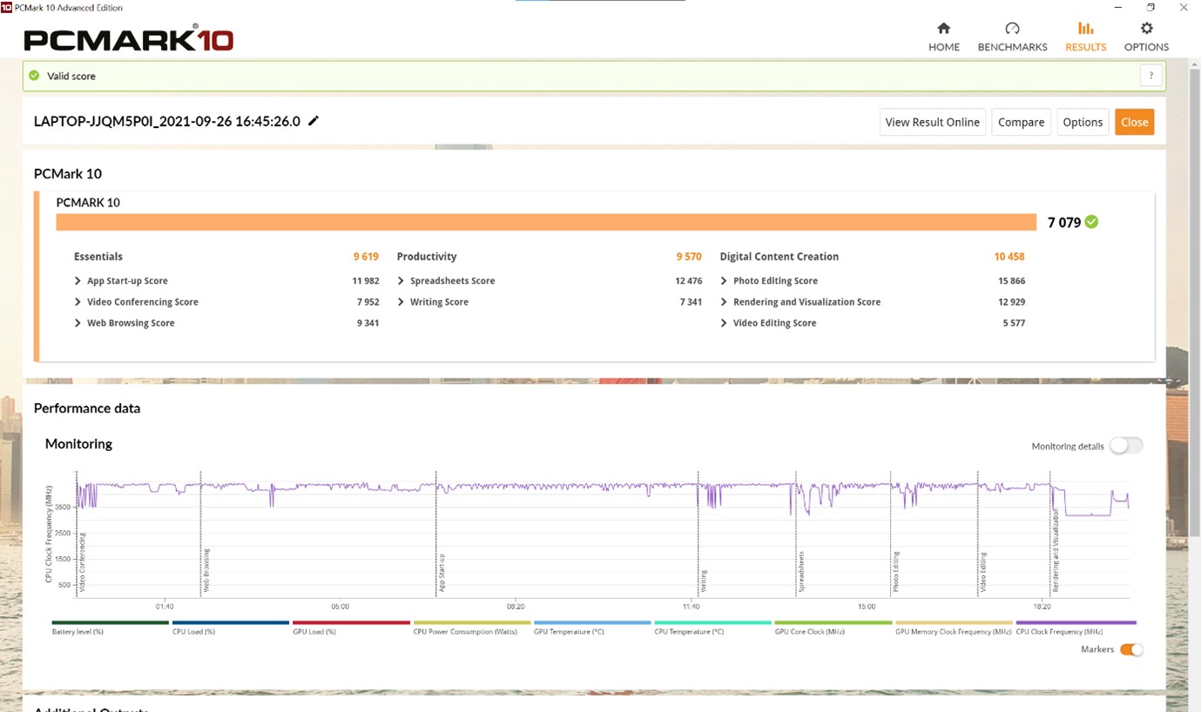The height and width of the screenshot is (712, 1201).
Task: Select CPU Load legend swatch
Action: tap(231, 622)
